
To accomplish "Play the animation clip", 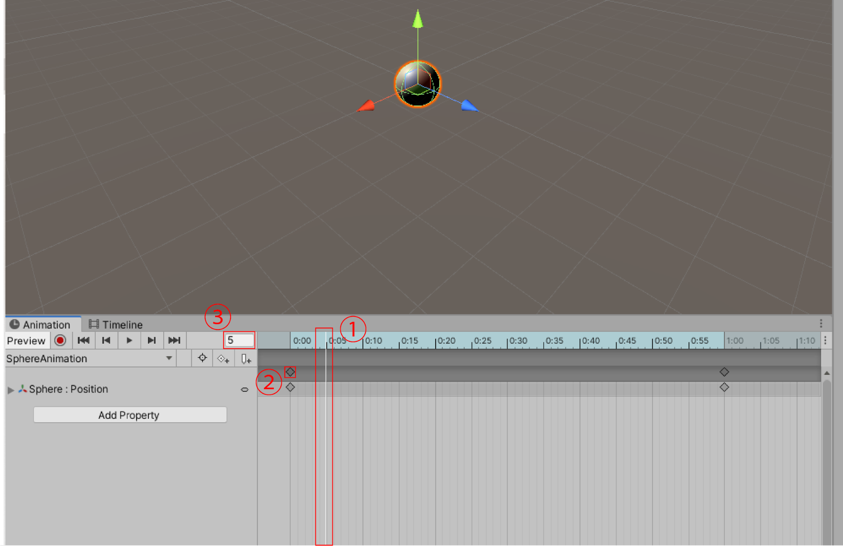I will [129, 340].
